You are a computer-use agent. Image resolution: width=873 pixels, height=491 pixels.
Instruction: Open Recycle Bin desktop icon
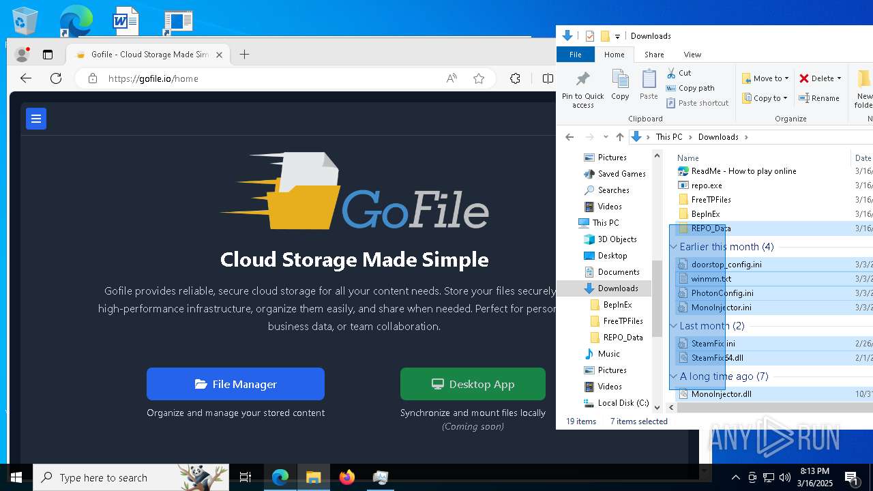click(x=24, y=20)
